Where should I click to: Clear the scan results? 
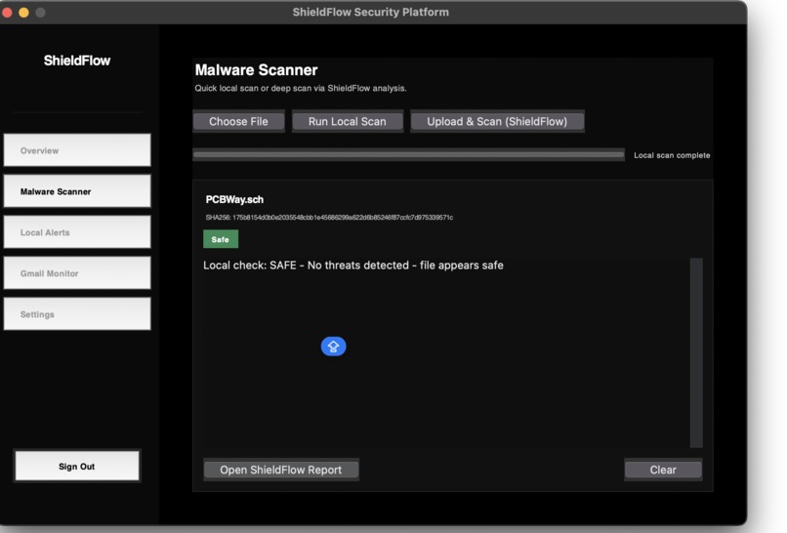tap(663, 470)
